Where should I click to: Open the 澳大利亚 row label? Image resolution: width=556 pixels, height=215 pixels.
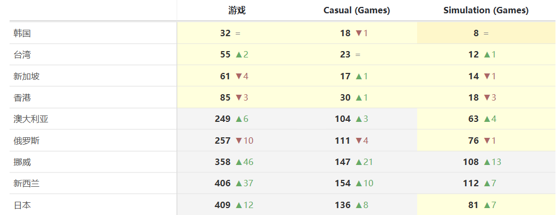(x=31, y=119)
